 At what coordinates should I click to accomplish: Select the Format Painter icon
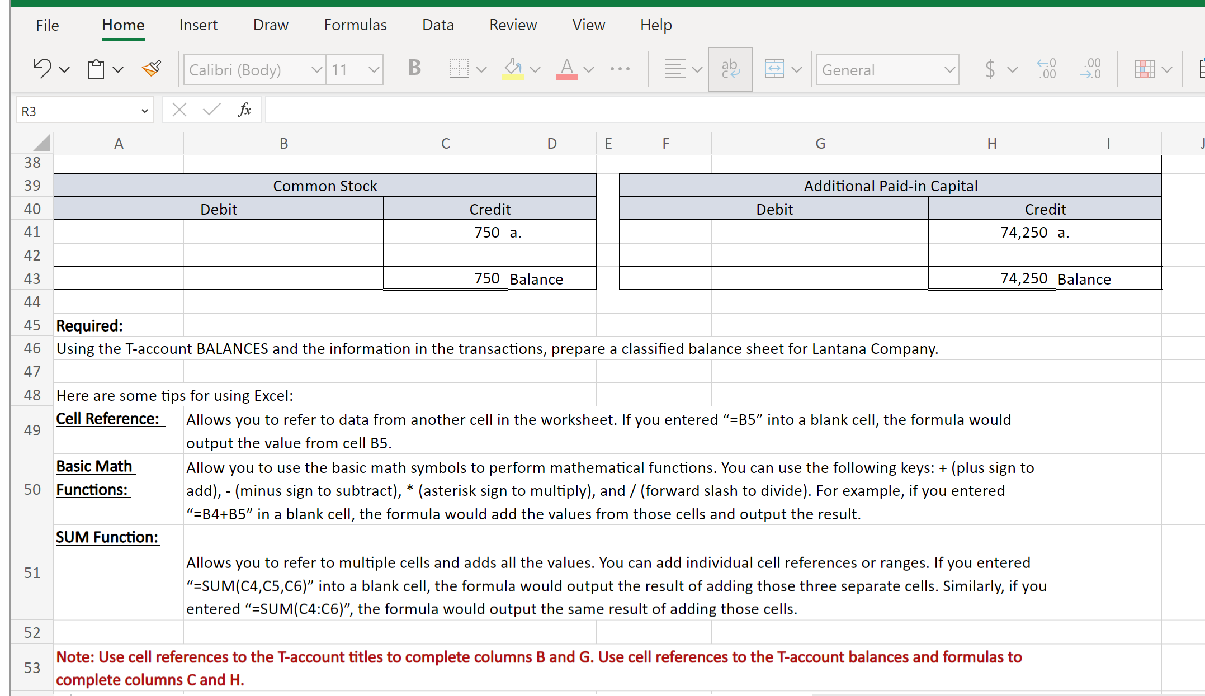pyautogui.click(x=151, y=68)
